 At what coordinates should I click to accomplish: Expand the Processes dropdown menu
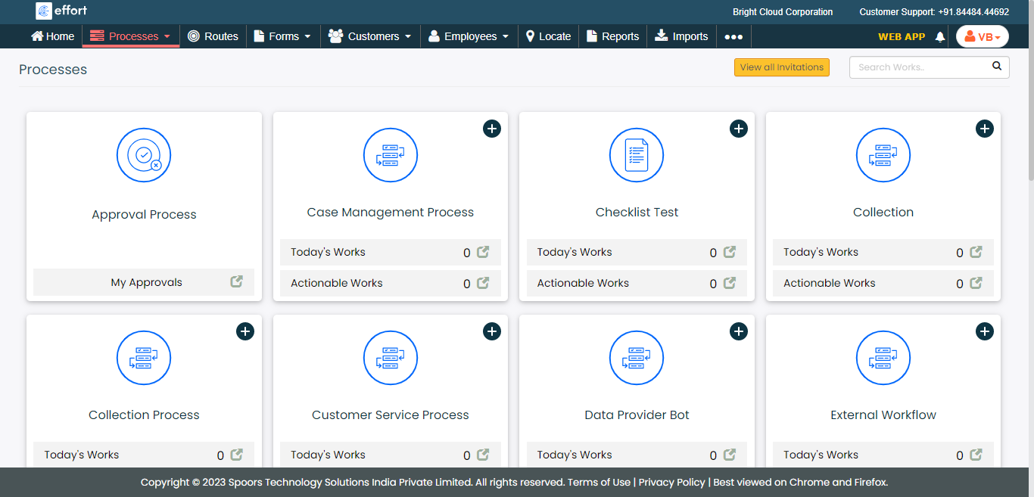(131, 36)
